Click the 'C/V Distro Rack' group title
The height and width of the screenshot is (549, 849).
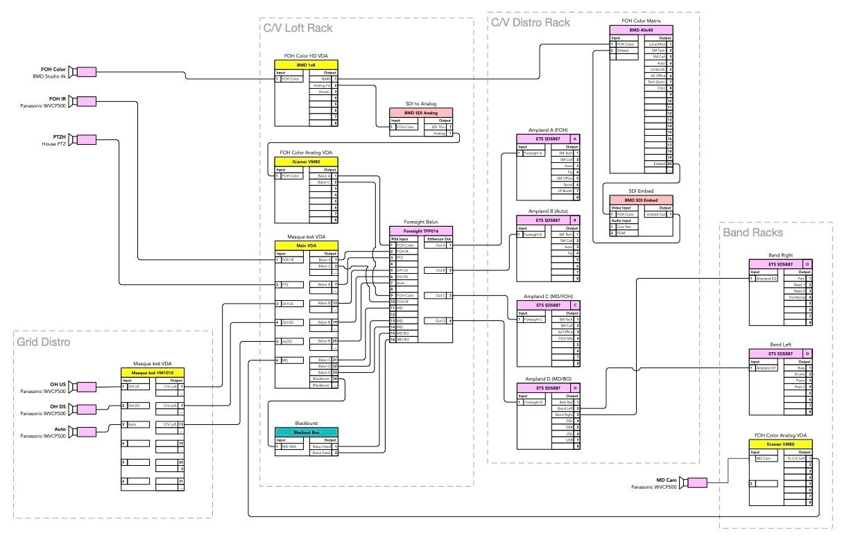pos(530,23)
